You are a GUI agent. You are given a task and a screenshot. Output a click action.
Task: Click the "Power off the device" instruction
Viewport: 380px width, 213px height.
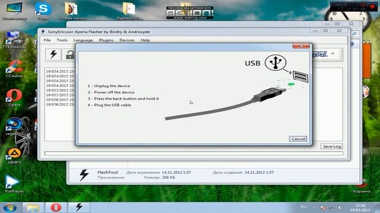tap(111, 92)
